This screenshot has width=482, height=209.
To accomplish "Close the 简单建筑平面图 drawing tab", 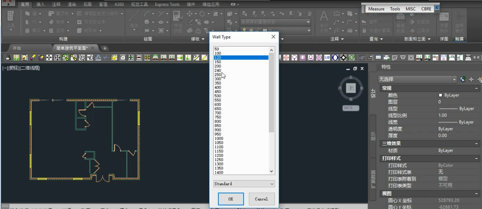I will [93, 48].
